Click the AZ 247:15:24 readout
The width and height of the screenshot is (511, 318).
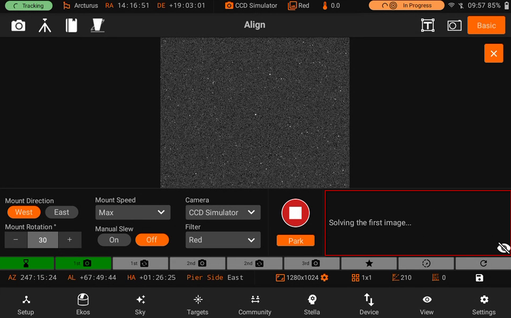(32, 277)
